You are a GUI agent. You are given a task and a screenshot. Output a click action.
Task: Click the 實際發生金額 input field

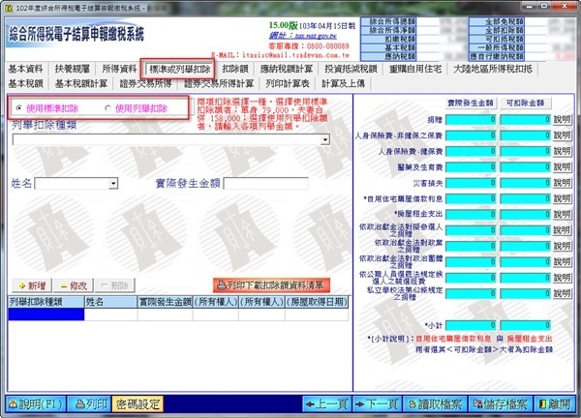[266, 183]
